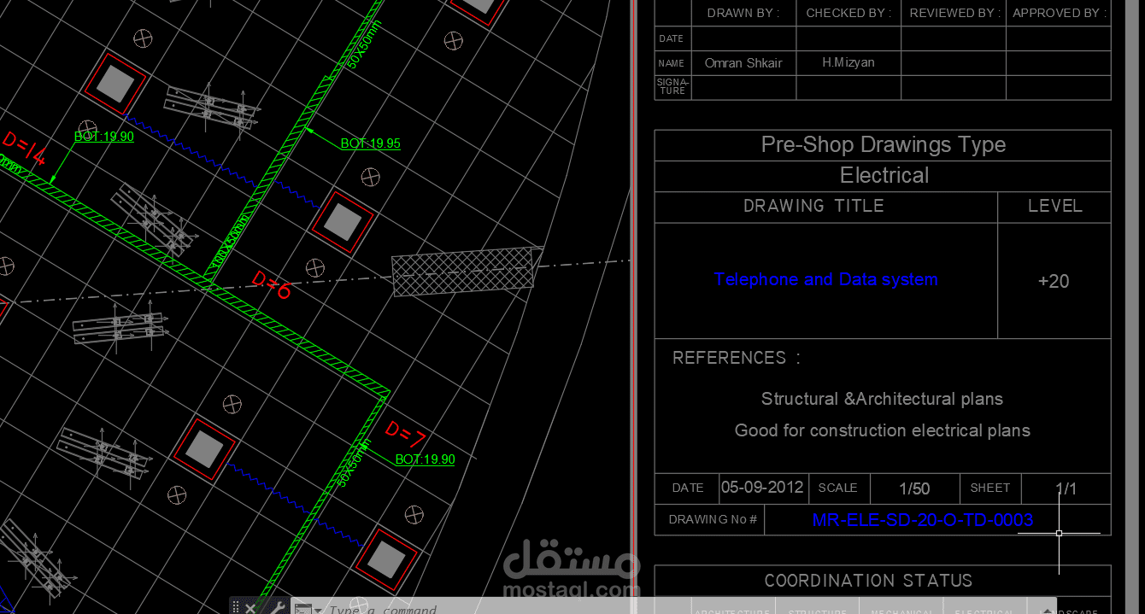Select the 'DRAWING TITLE' header text
Screen dimensions: 1145x614
click(x=813, y=206)
